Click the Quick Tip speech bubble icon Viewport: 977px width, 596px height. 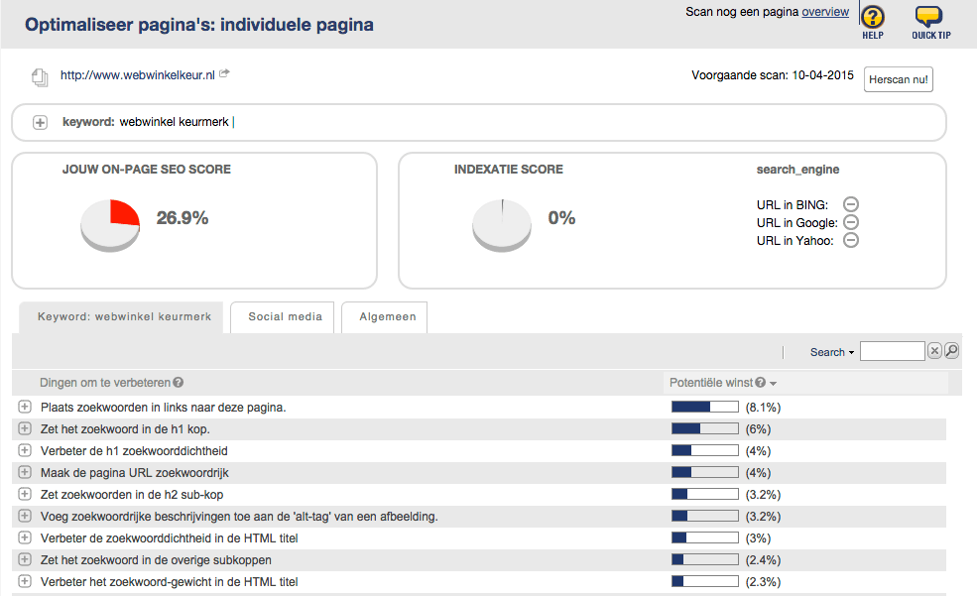[928, 17]
